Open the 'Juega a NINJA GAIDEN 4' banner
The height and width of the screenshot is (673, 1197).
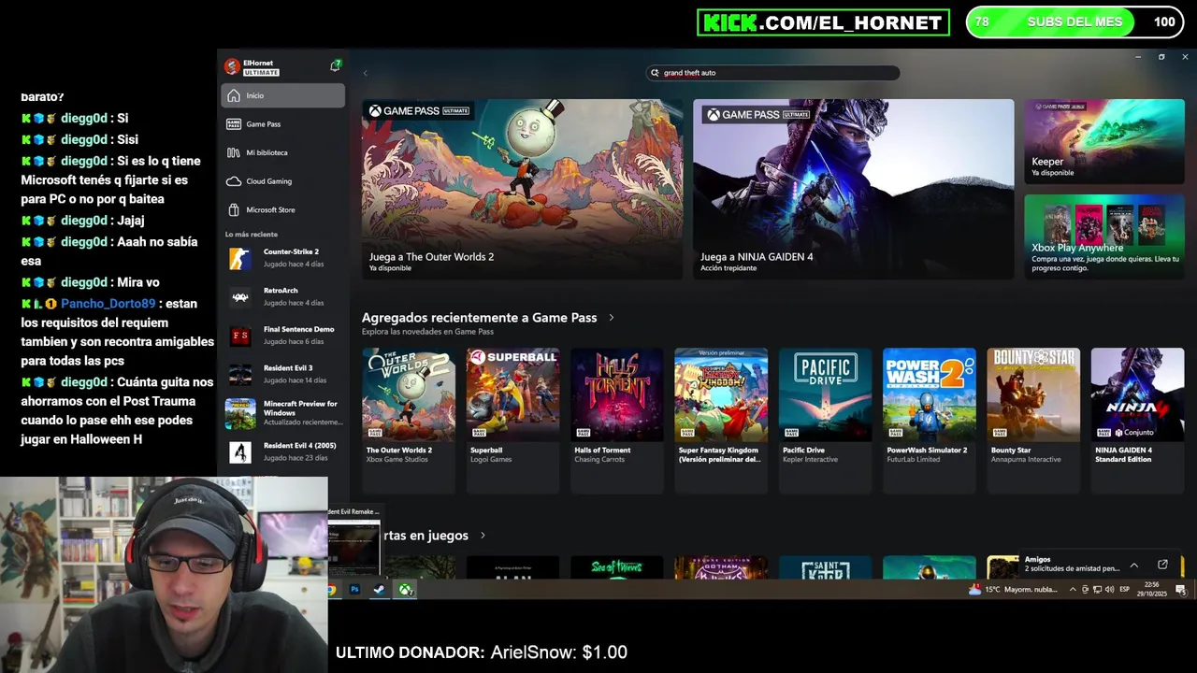tap(853, 189)
